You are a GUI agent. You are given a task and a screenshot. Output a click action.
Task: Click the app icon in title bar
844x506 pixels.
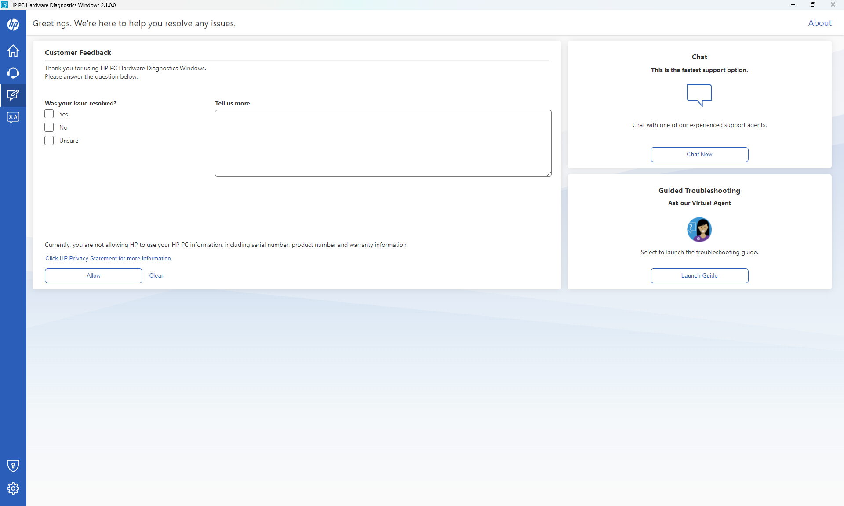[4, 5]
